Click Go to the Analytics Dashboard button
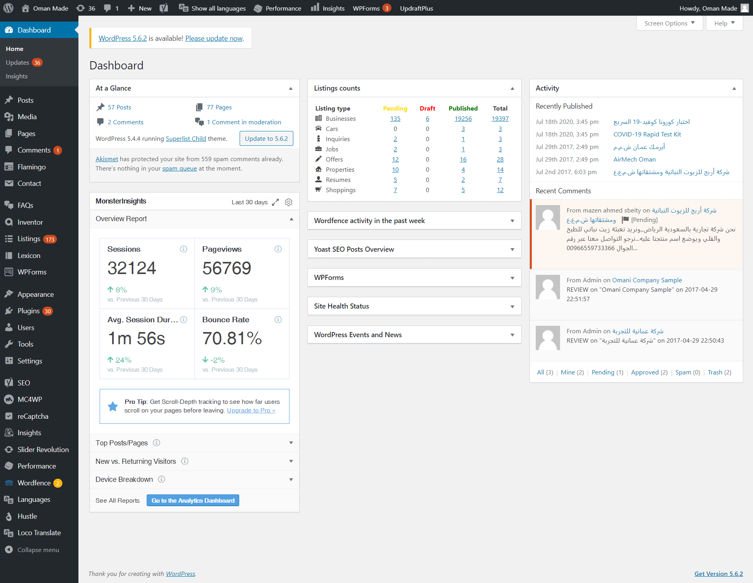 click(x=193, y=500)
